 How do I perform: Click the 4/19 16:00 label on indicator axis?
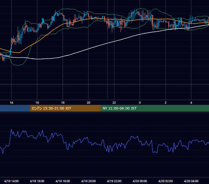click(37, 181)
